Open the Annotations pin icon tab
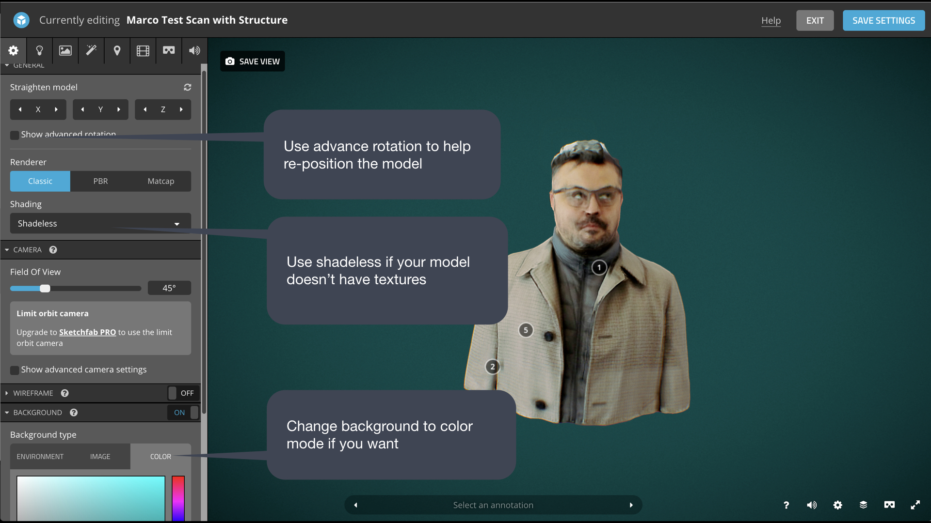The width and height of the screenshot is (931, 523). 117,50
